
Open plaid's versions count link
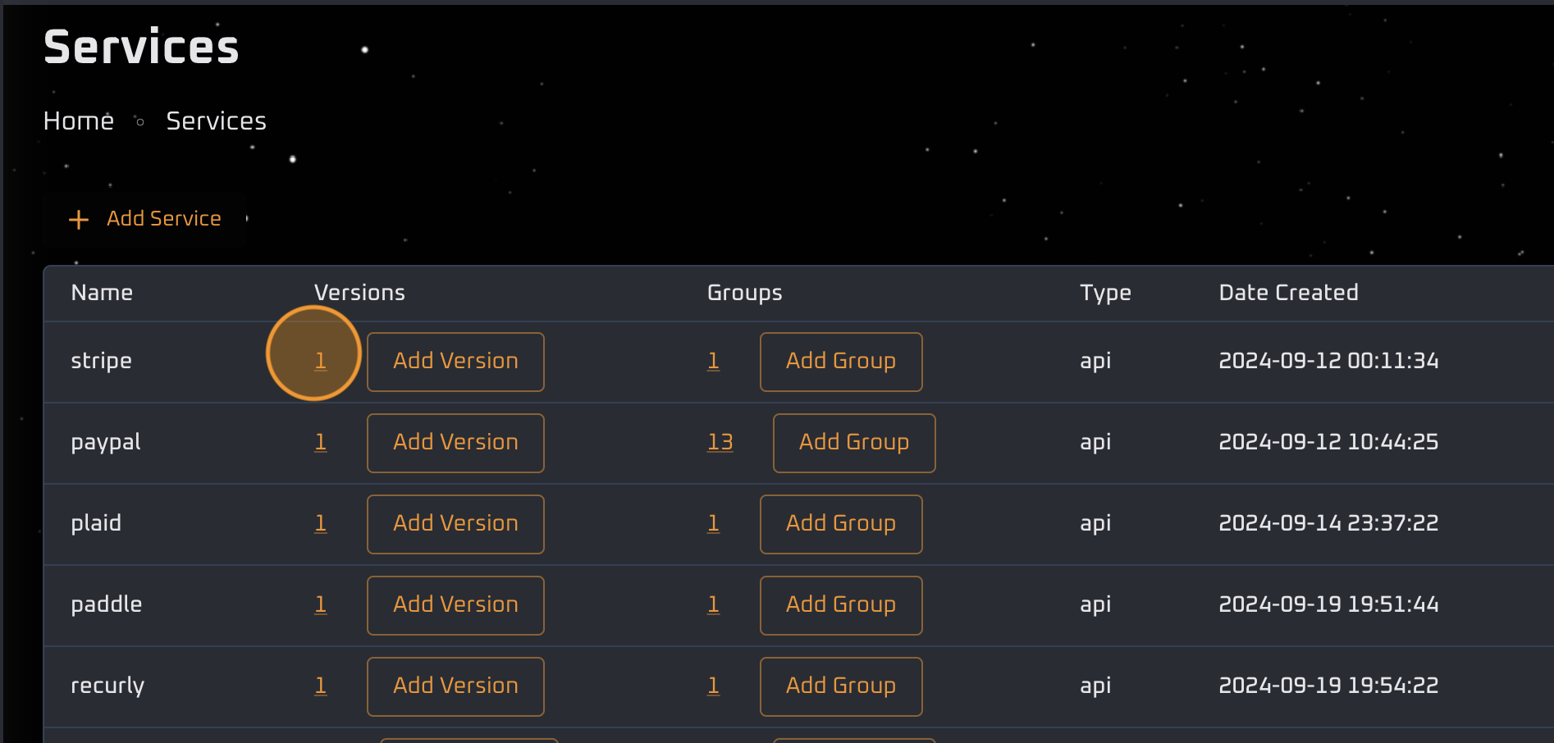point(321,523)
